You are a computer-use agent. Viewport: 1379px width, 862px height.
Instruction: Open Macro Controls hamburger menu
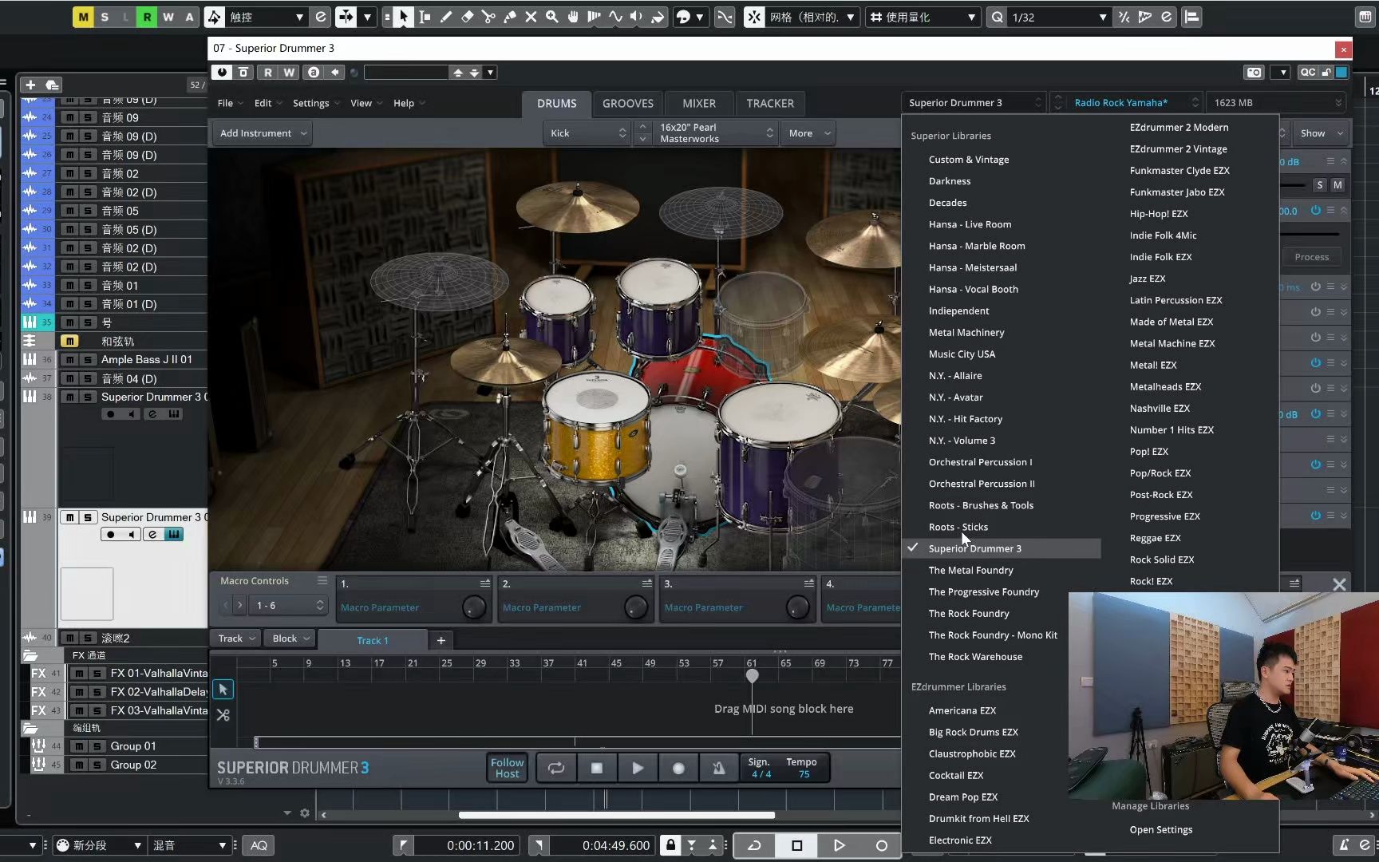point(322,580)
